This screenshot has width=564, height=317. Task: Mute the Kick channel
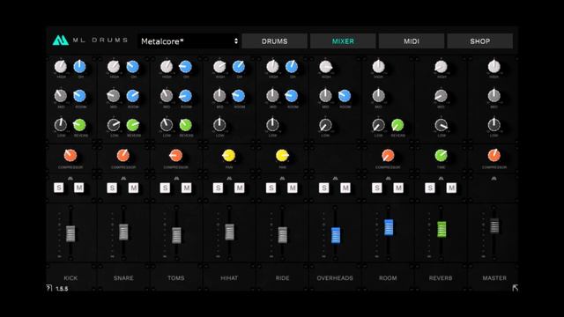tap(79, 188)
